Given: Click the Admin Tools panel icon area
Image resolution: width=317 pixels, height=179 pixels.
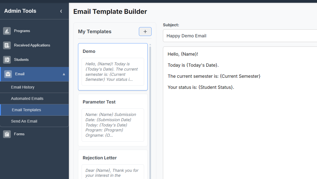Looking at the screenshot, I should point(20,11).
